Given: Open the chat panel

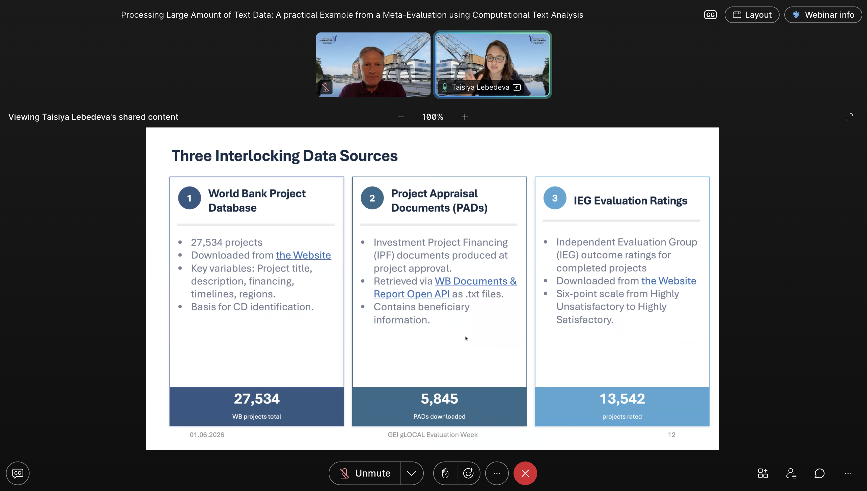Looking at the screenshot, I should (819, 473).
